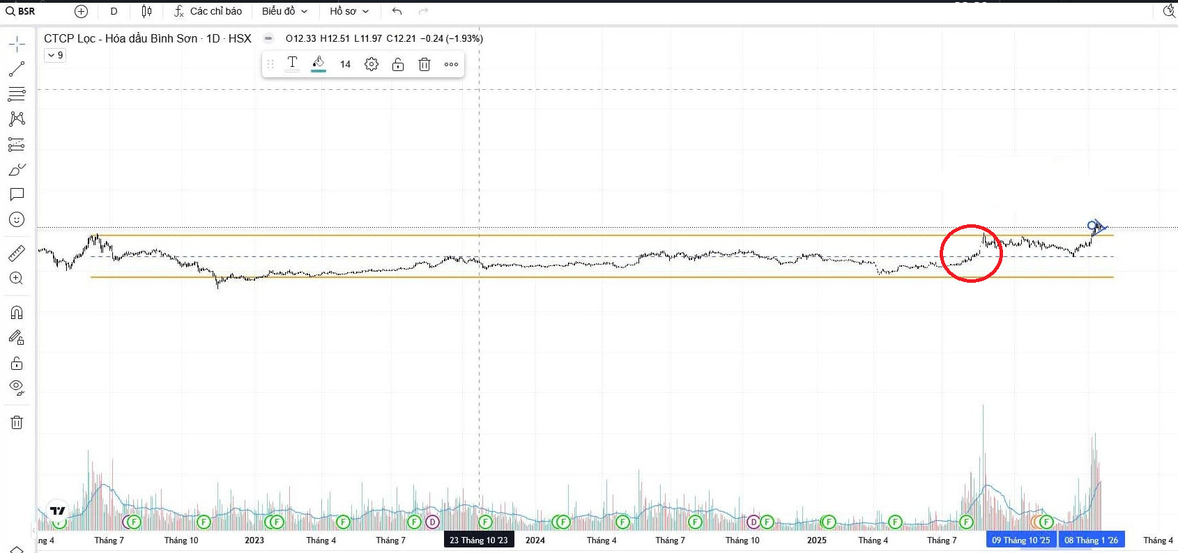Click the TradingView logo
This screenshot has width=1178, height=553.
click(x=58, y=511)
